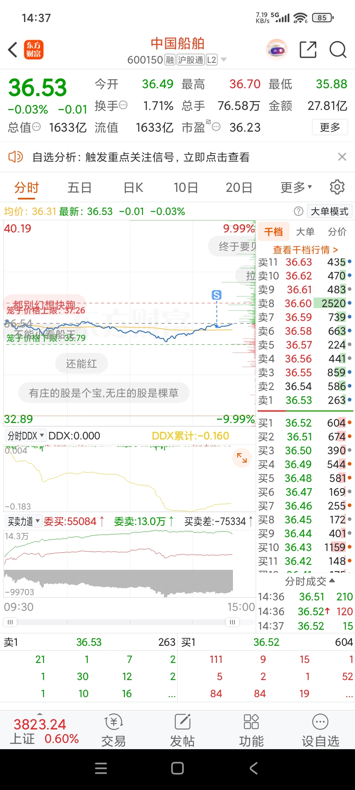Tap the 市盈 info bubble icon

216,127
